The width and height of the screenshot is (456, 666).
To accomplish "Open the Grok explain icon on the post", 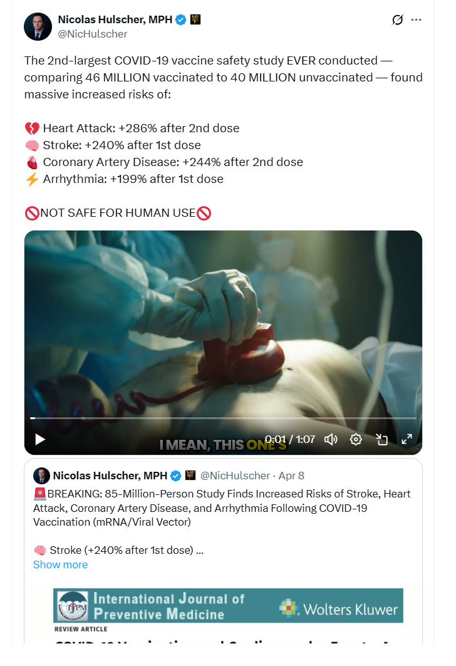I will click(x=397, y=19).
